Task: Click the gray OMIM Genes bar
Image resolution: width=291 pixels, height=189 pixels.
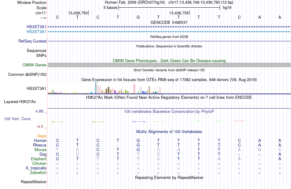Action: coord(169,65)
